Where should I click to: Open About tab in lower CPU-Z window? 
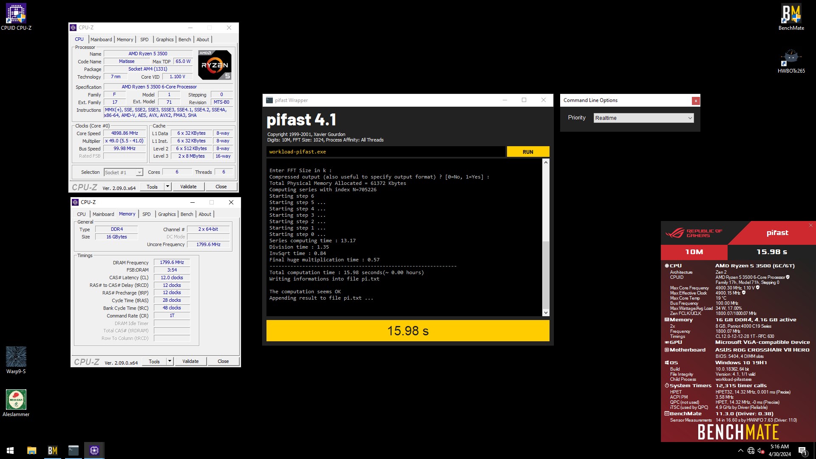tap(205, 214)
